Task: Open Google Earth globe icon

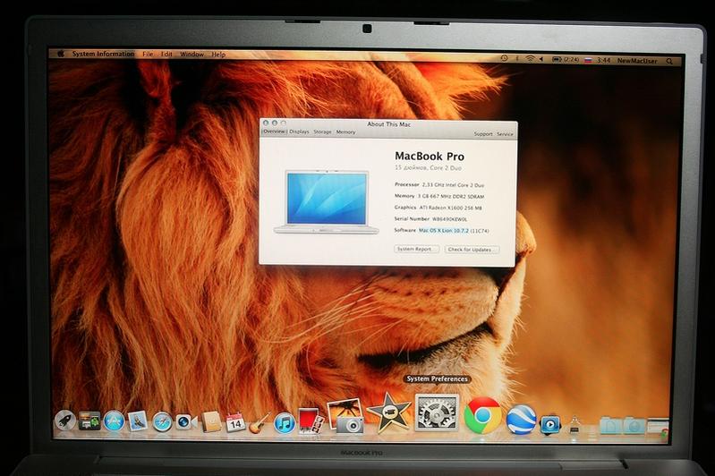Action: coord(521,419)
